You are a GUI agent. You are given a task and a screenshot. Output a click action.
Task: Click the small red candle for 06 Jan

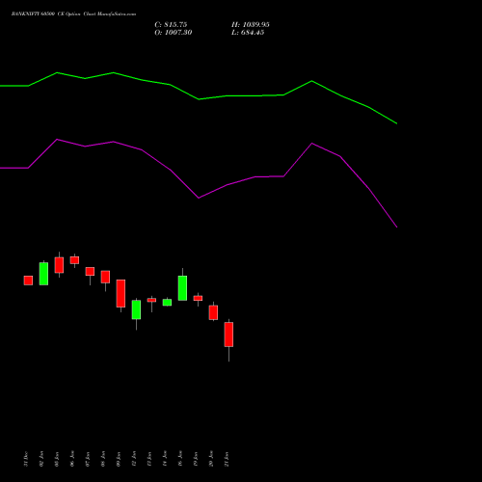pos(74,260)
